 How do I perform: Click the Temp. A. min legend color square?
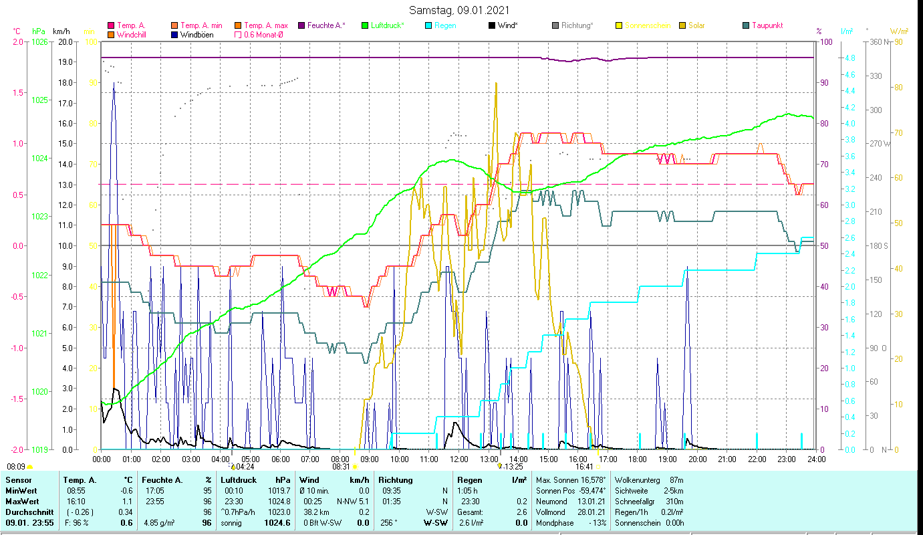point(175,25)
